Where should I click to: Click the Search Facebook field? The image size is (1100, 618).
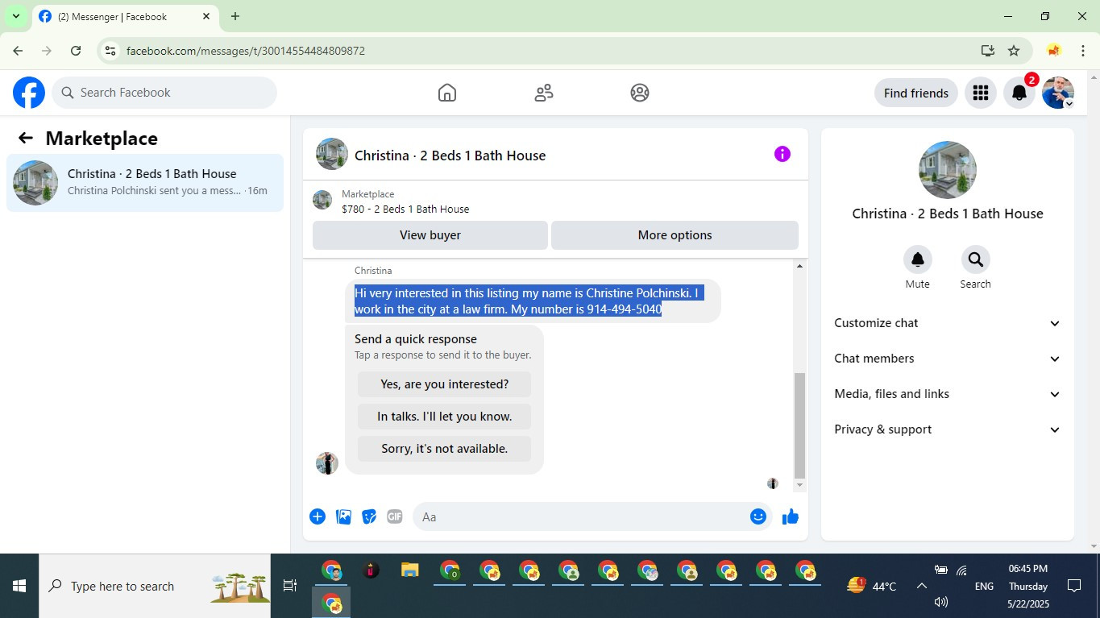164,93
